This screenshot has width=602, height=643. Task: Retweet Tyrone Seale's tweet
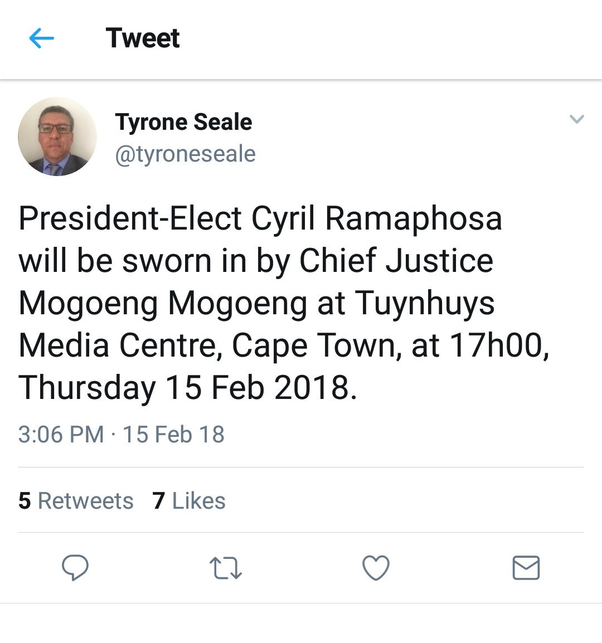click(x=225, y=568)
